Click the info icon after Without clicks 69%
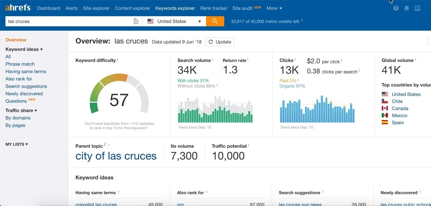431x206 pixels. (x=217, y=85)
